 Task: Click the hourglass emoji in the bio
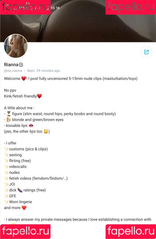(9, 114)
